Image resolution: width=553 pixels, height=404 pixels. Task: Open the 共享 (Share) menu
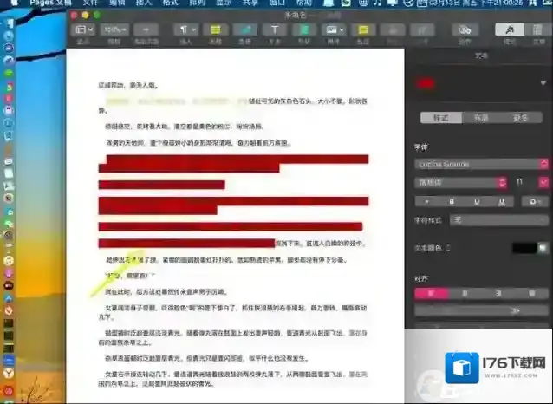[x=250, y=3]
